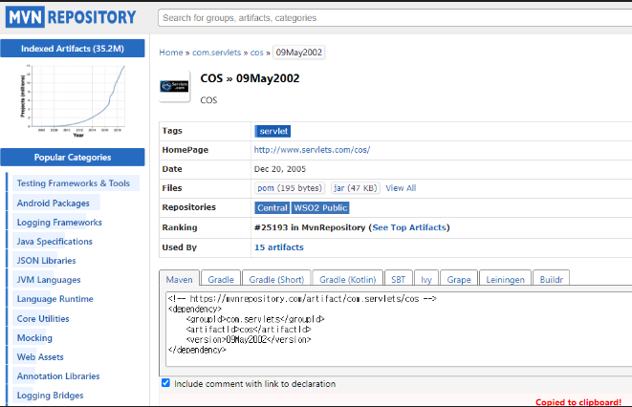Image resolution: width=632 pixels, height=407 pixels.
Task: Switch to the Gradle tab
Action: [x=221, y=279]
